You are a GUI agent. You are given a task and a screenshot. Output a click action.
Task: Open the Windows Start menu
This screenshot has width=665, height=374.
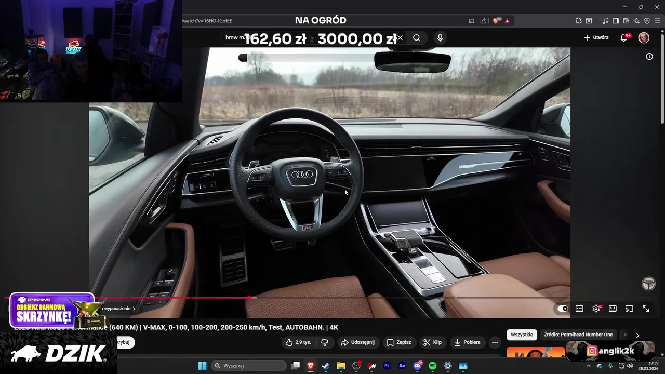[x=202, y=366]
